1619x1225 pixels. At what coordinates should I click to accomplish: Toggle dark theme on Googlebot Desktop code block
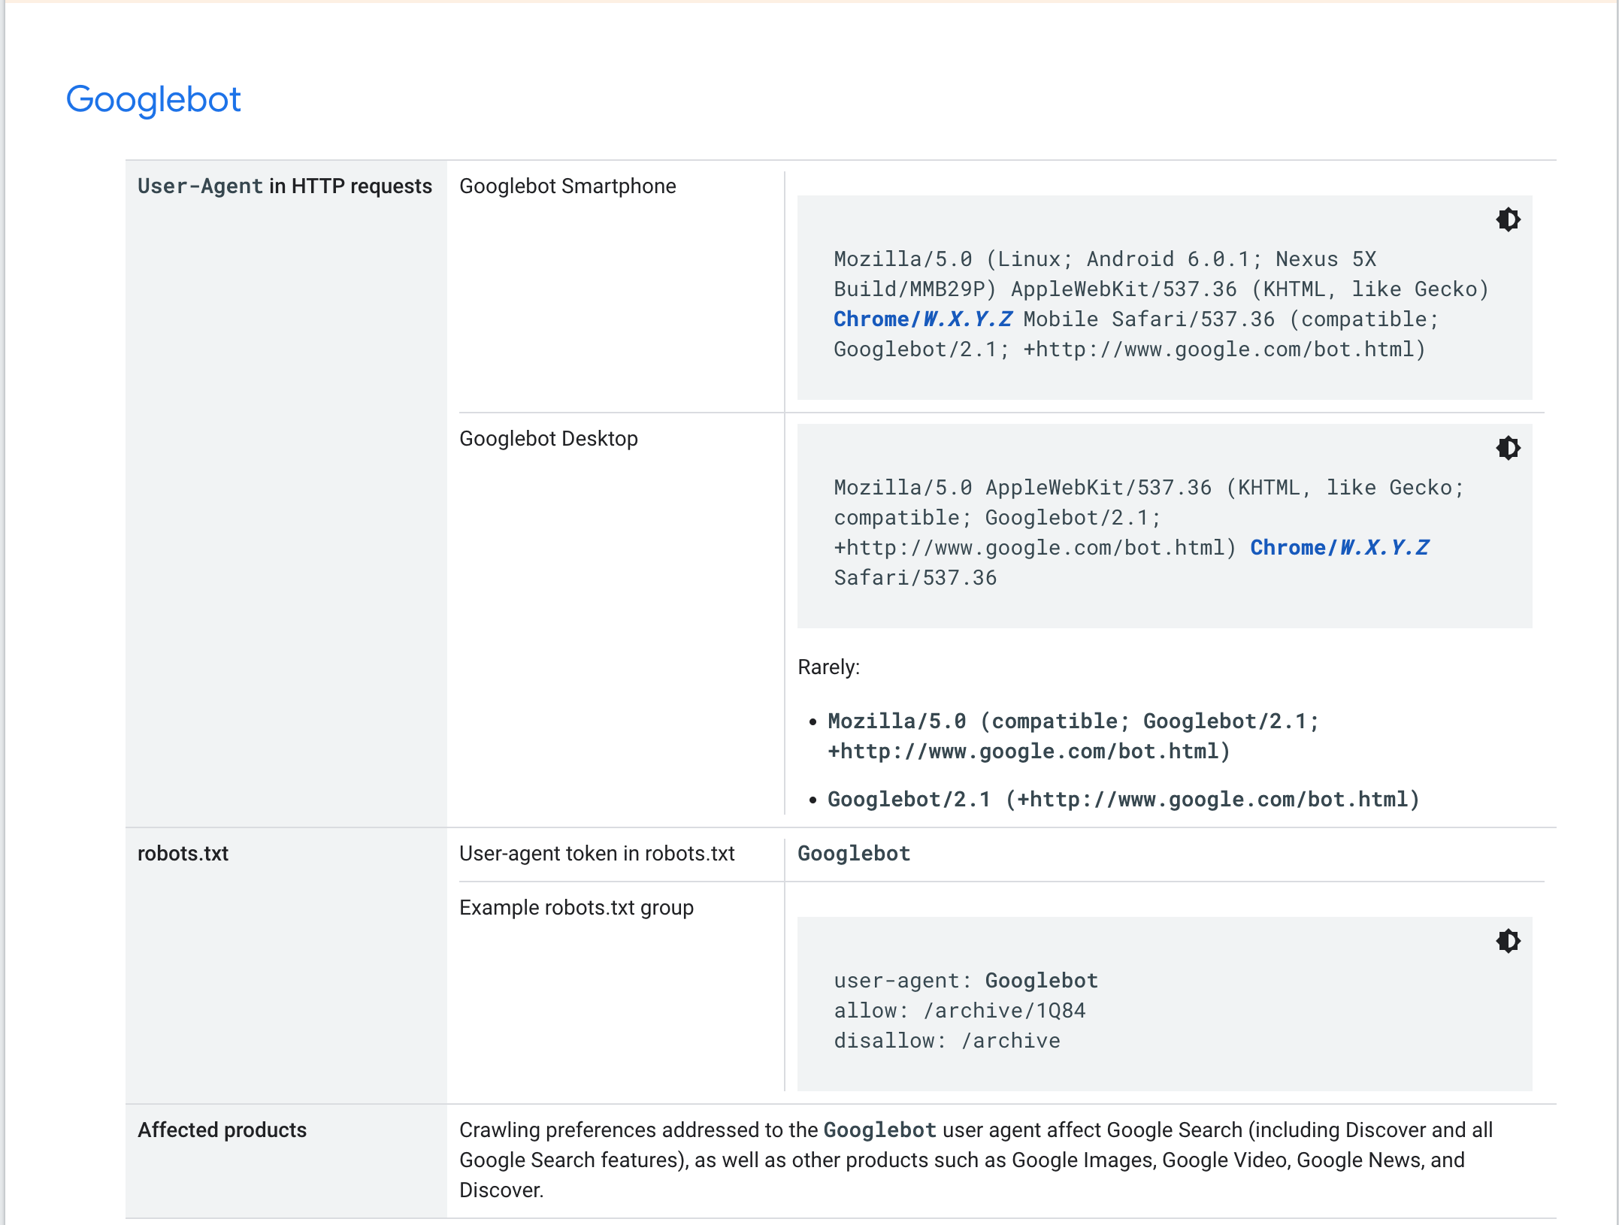click(1508, 448)
